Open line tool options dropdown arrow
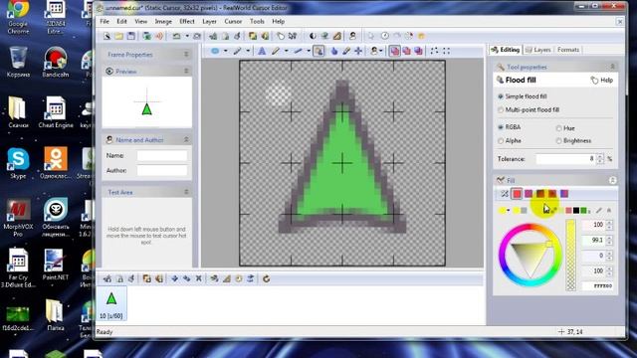 [x=309, y=51]
